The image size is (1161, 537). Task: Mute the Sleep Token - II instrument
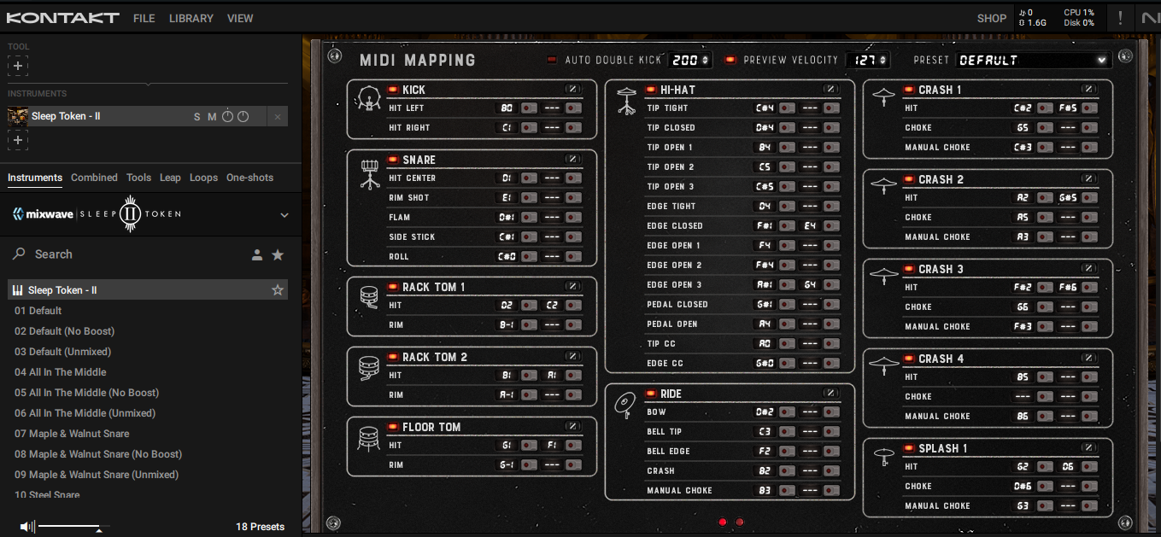point(212,116)
